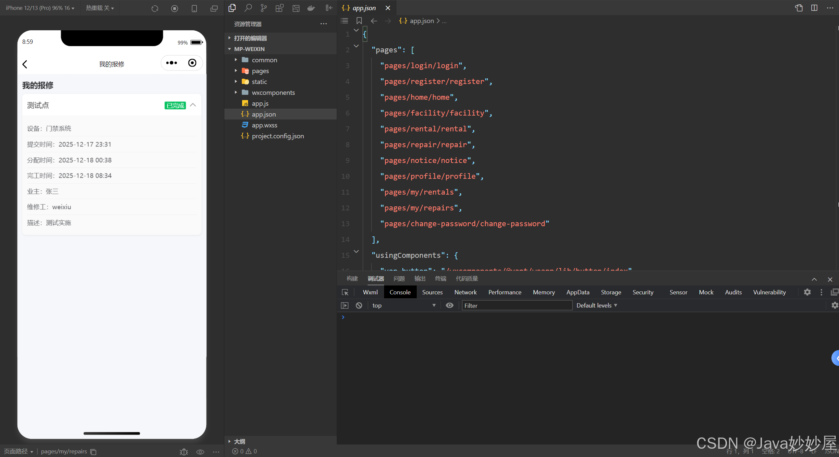Image resolution: width=839 pixels, height=457 pixels.
Task: Click the back arrow in 我的报修 page
Action: click(x=25, y=64)
